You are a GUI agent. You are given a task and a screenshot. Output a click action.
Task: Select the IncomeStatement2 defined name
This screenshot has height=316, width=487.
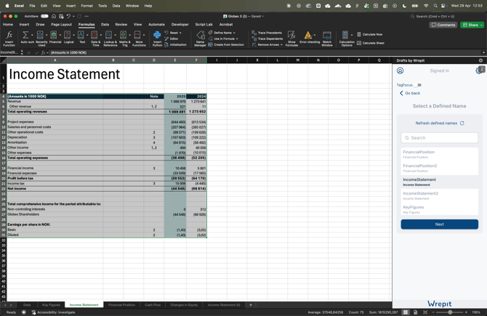pos(440,195)
